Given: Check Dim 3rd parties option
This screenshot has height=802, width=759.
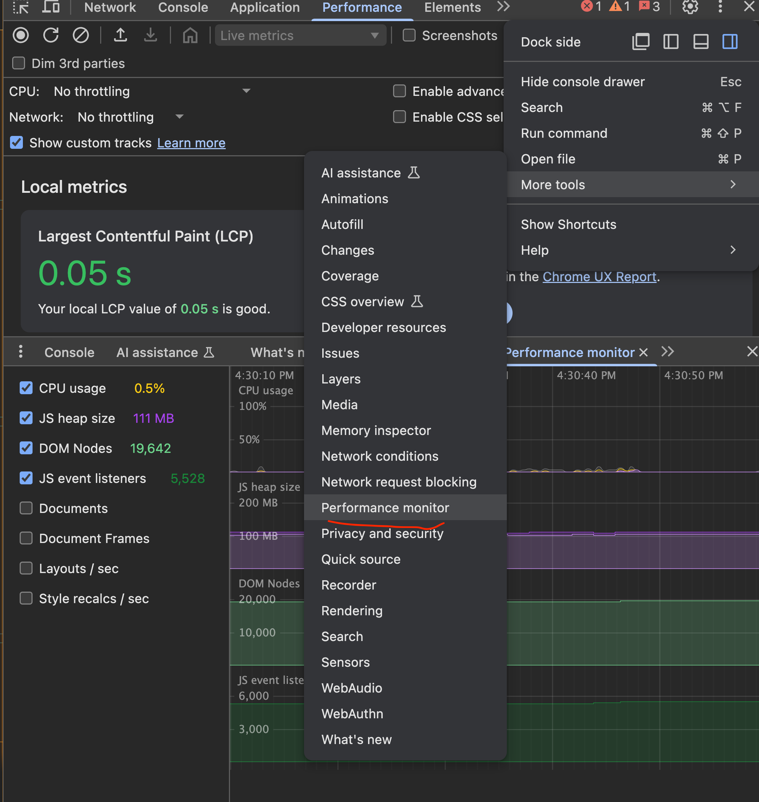Looking at the screenshot, I should pyautogui.click(x=19, y=63).
